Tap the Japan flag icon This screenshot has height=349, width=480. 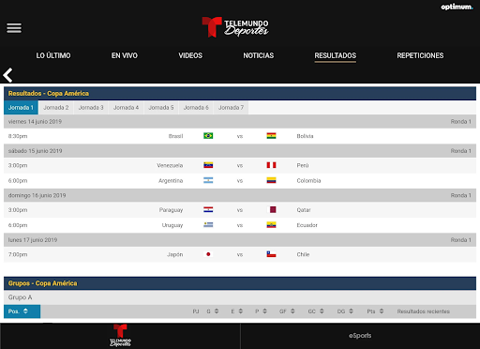pyautogui.click(x=208, y=254)
